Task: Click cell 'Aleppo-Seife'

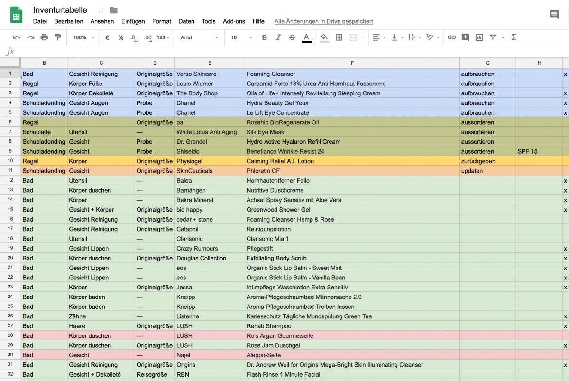Action: coord(352,355)
